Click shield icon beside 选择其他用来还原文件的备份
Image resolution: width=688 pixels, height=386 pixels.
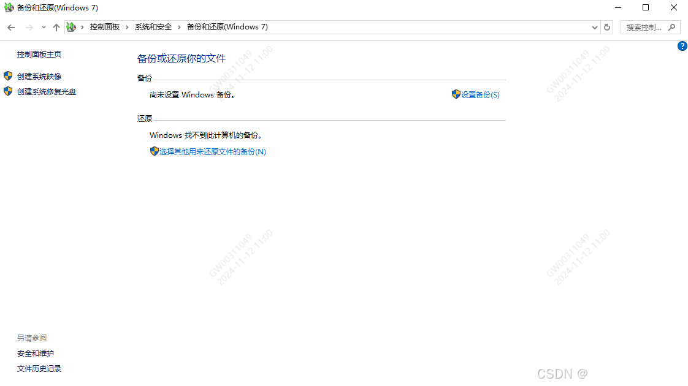pyautogui.click(x=154, y=151)
